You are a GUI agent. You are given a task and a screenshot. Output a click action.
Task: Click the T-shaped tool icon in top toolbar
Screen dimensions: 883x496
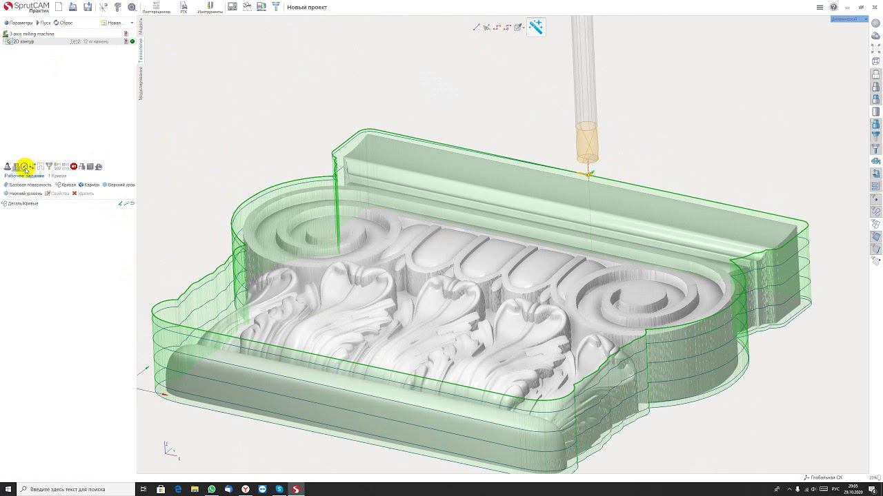(276, 7)
